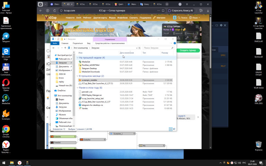Click the Поиск Загрузки search field
The image size is (266, 166).
click(157, 48)
